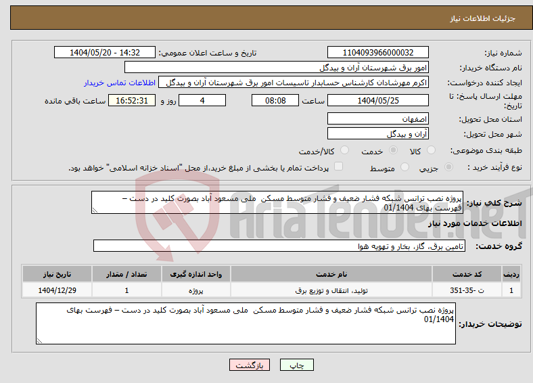Click the شرح کلی نیاز text area
The width and height of the screenshot is (533, 383).
click(x=277, y=202)
